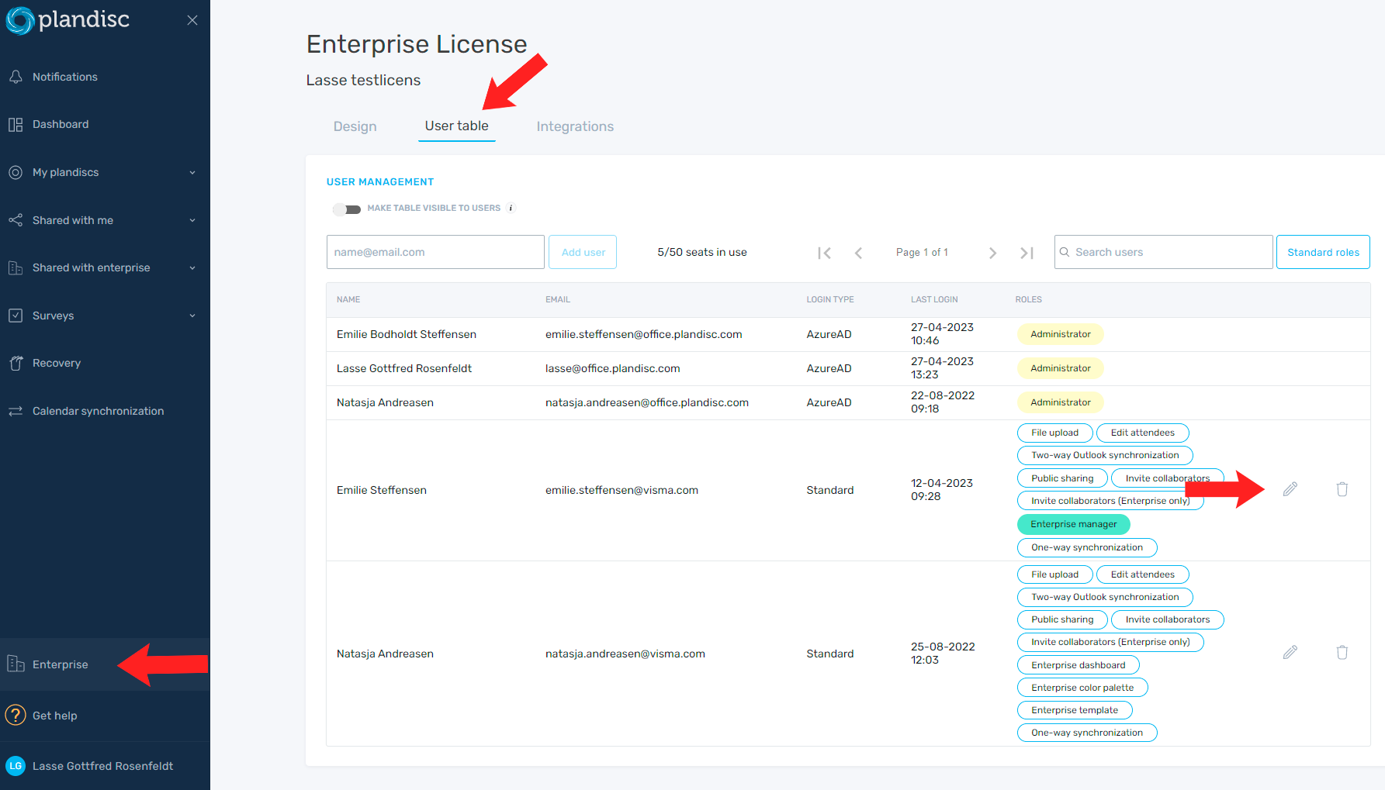Click Emilie Steffensen's Enterprise manager role tag
Screen dimensions: 1385x790
(1074, 524)
